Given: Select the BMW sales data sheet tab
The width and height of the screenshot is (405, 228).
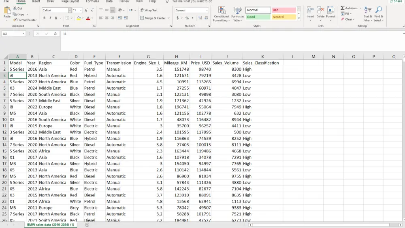Looking at the screenshot, I should [x=51, y=225].
